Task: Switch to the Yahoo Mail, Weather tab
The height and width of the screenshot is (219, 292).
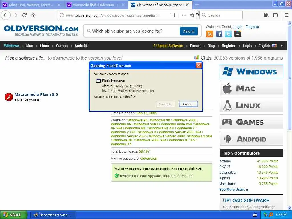Action: tap(32, 5)
